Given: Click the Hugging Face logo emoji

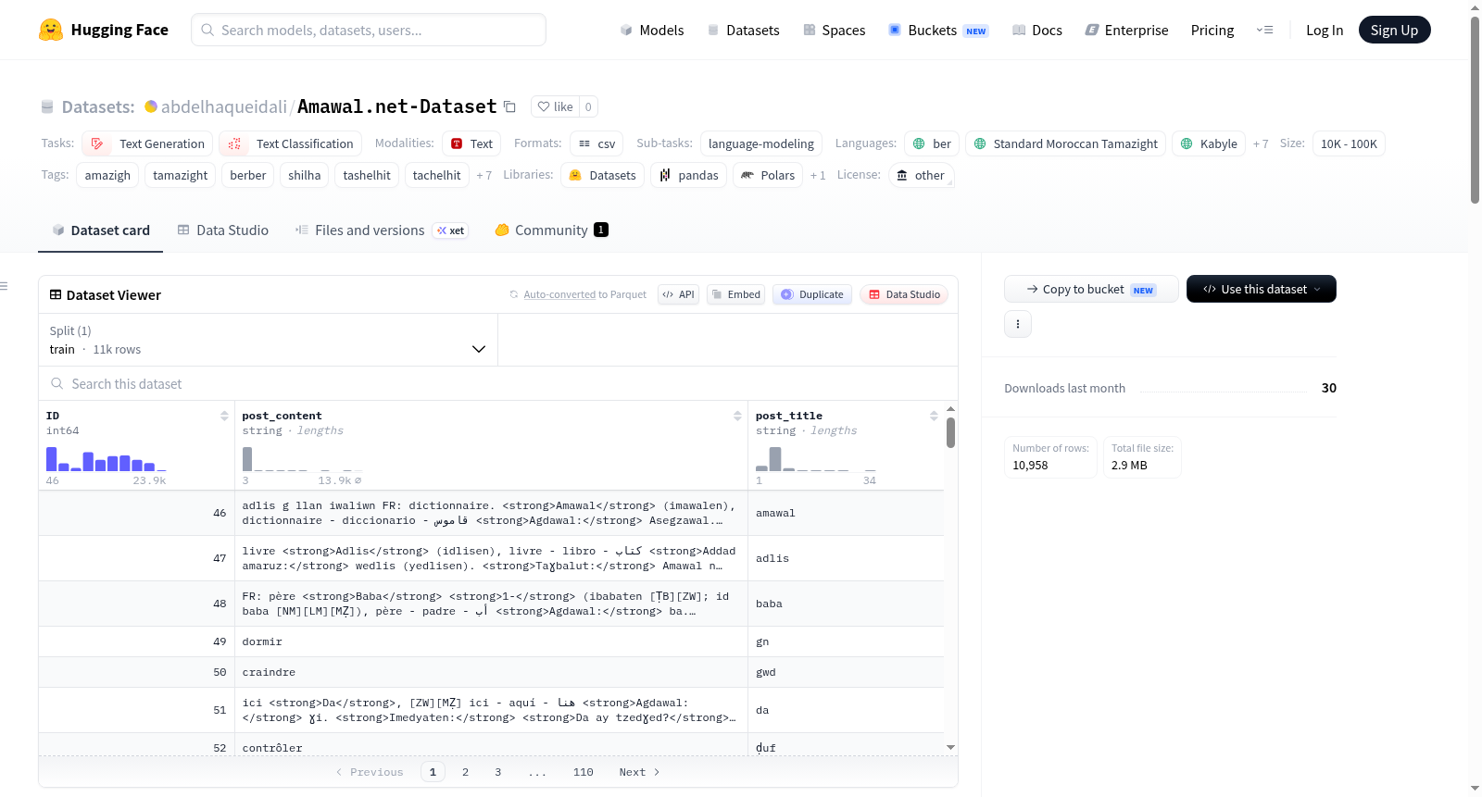Looking at the screenshot, I should [x=51, y=30].
